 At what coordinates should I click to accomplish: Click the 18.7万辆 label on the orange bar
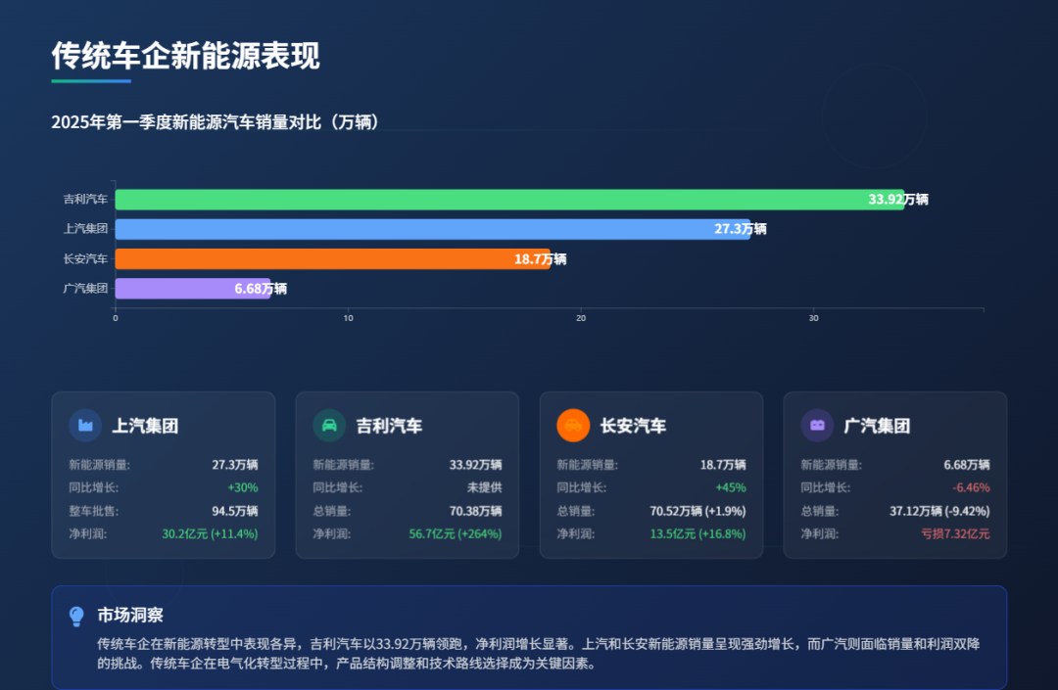541,259
